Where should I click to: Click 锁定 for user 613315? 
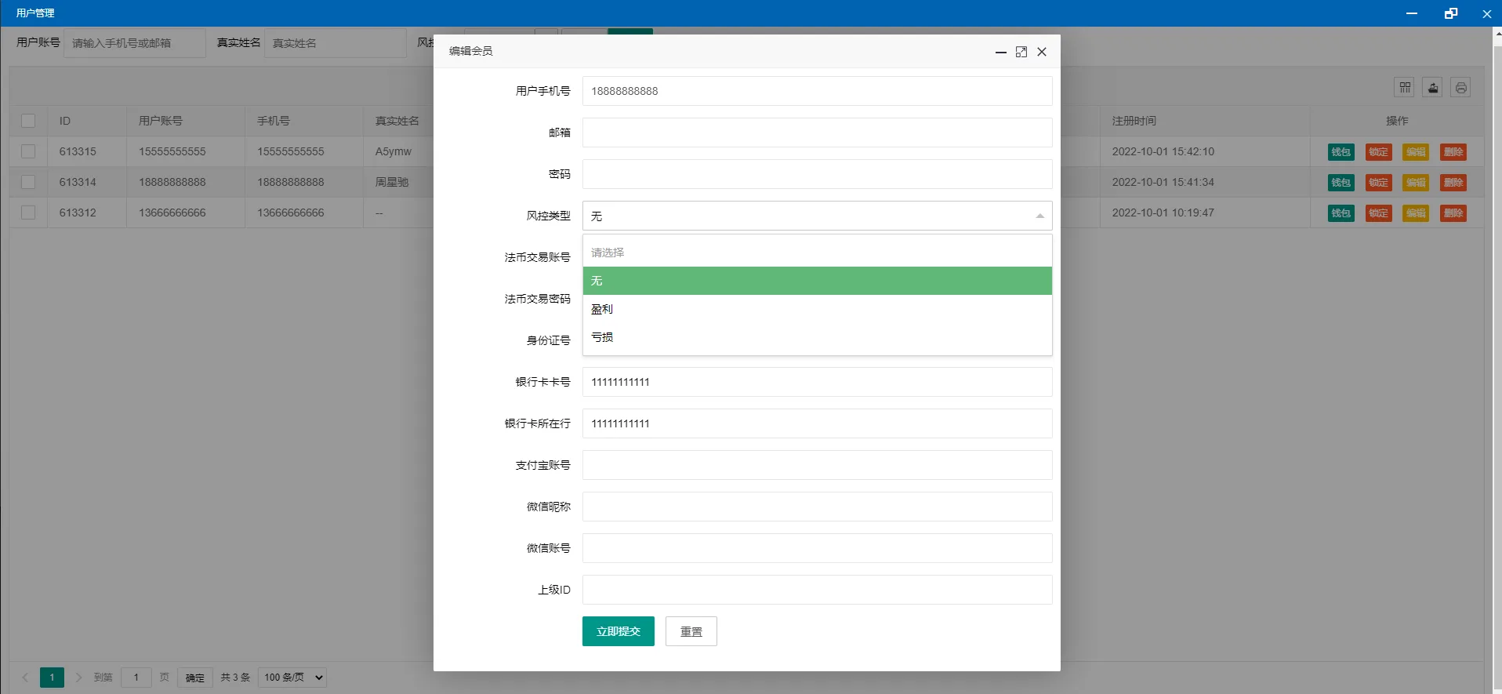click(1378, 152)
